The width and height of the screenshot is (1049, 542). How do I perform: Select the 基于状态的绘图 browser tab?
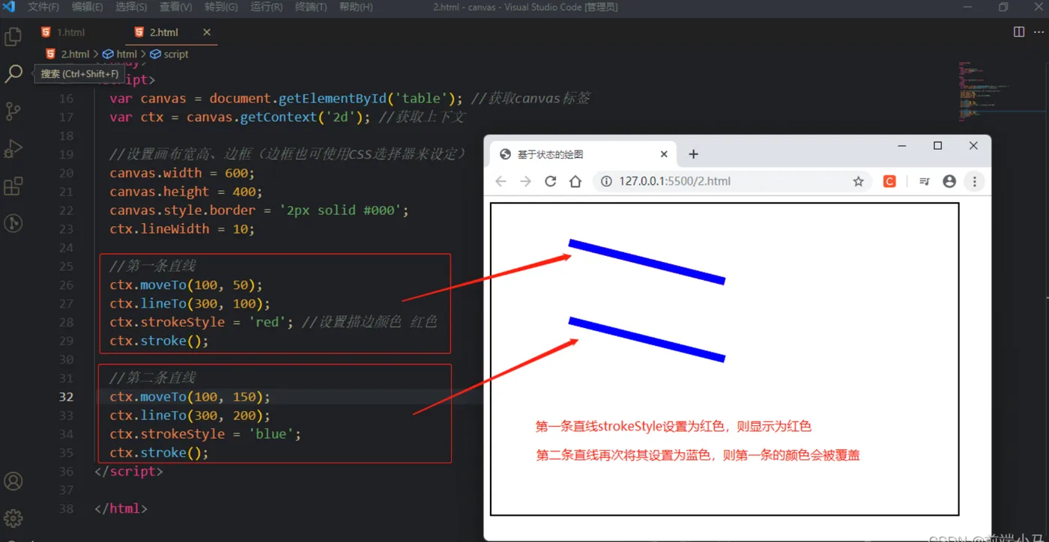[x=584, y=154]
